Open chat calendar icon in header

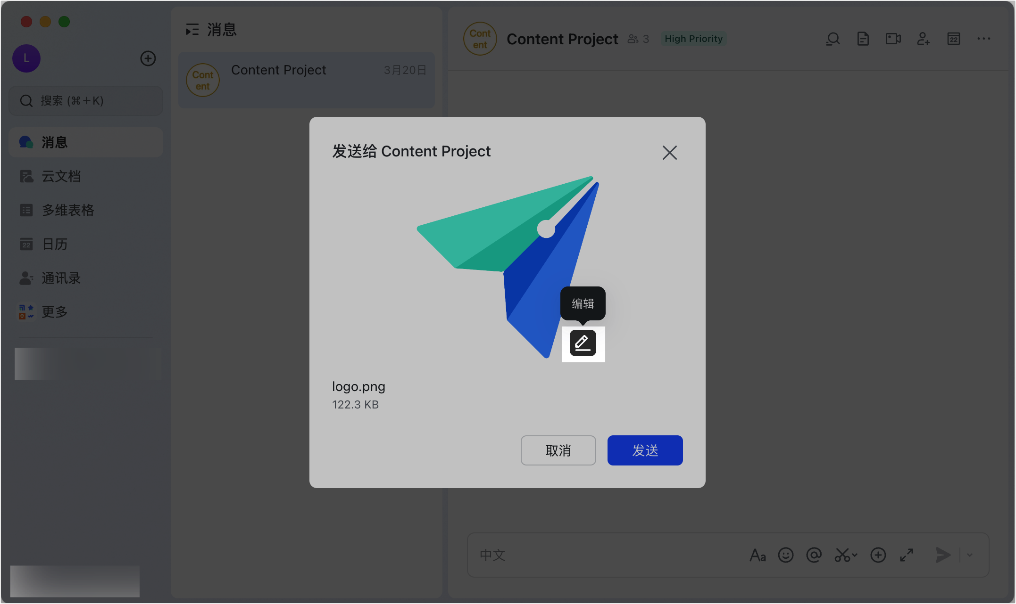[x=954, y=39]
